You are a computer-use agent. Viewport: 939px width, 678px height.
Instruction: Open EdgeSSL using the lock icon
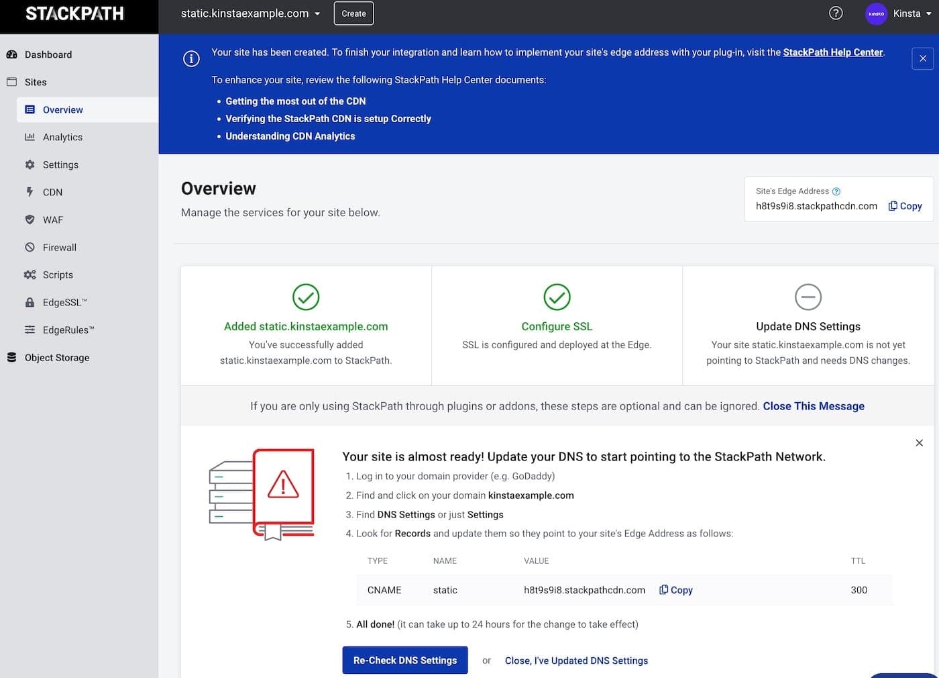point(30,302)
